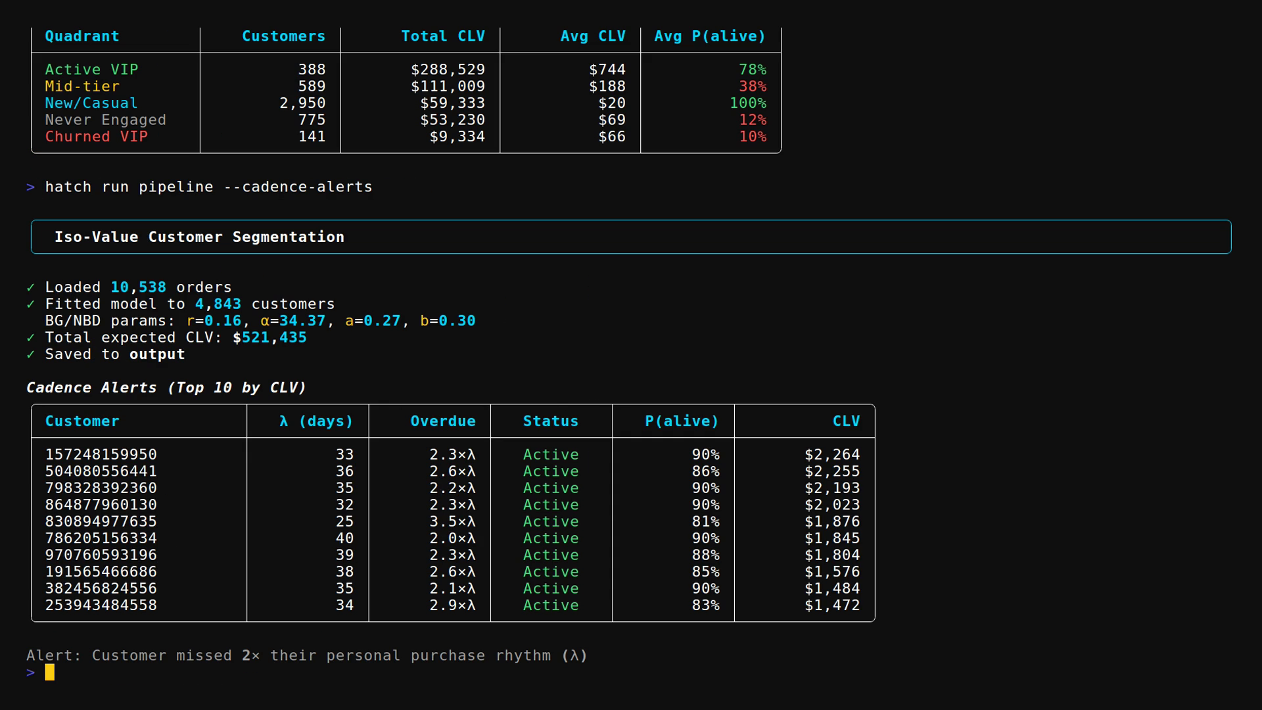Click the hatch run pipeline command text

tap(208, 187)
